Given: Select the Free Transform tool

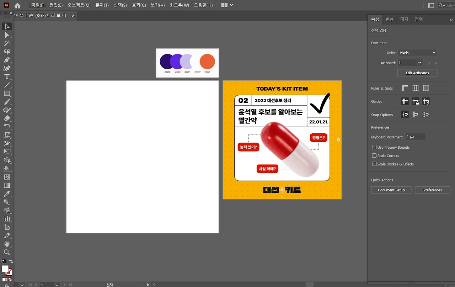Looking at the screenshot, I should (7, 152).
